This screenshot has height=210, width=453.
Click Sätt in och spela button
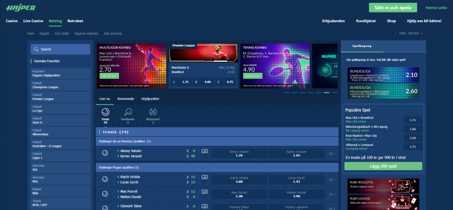point(393,8)
